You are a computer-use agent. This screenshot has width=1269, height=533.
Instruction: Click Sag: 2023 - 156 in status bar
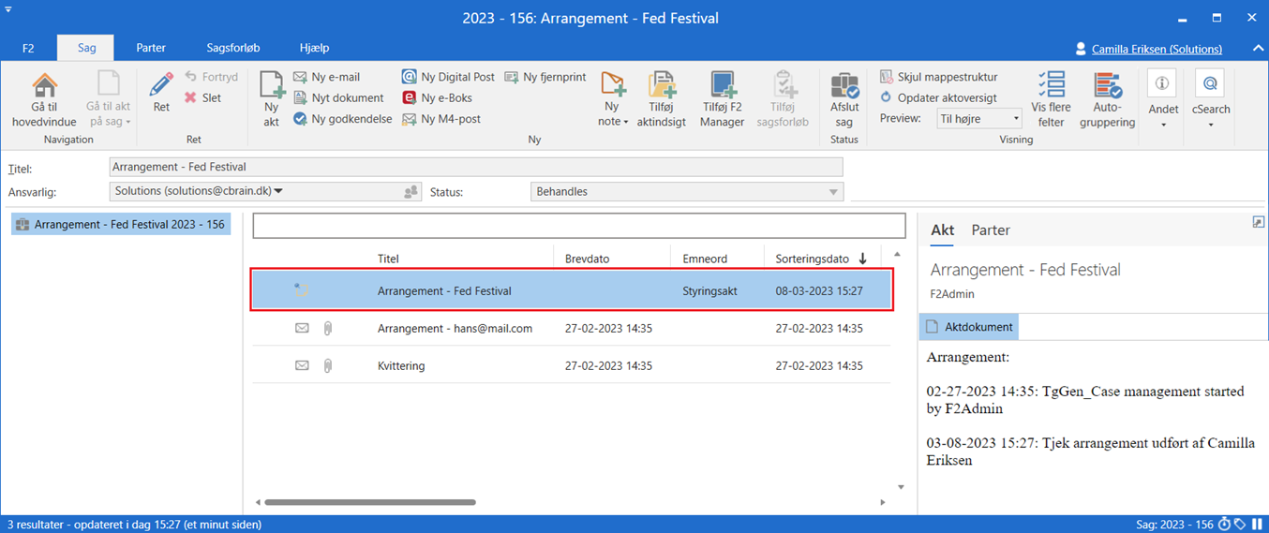click(x=1174, y=525)
